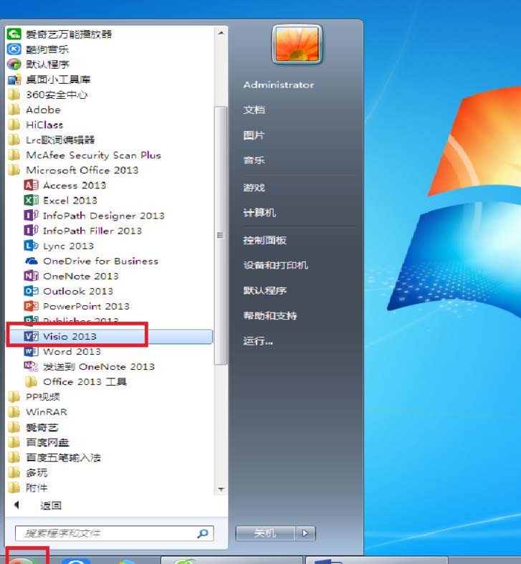The image size is (521, 564).
Task: Open 设备和打印机
Action: click(x=276, y=265)
